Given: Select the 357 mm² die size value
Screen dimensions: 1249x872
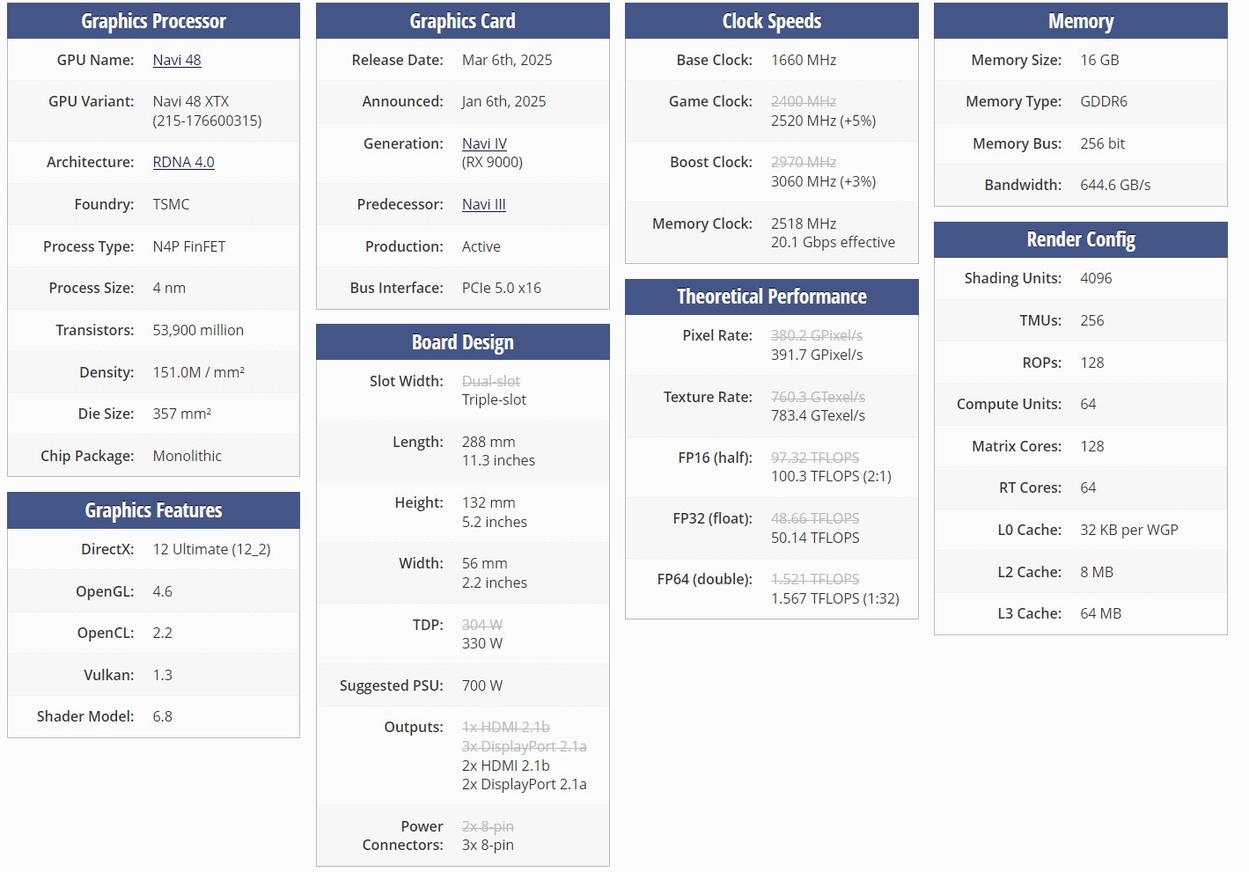Looking at the screenshot, I should pyautogui.click(x=182, y=414).
